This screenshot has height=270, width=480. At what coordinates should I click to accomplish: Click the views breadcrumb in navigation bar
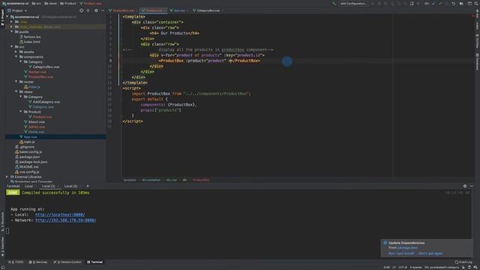click(50, 3)
